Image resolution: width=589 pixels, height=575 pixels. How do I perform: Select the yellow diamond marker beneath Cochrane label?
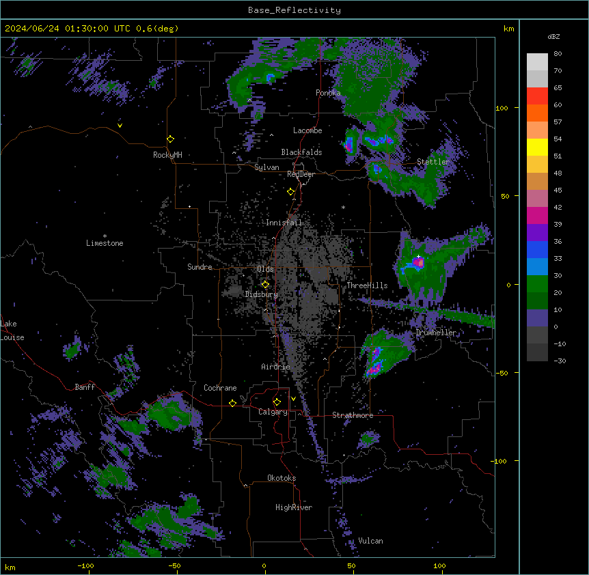pos(232,403)
